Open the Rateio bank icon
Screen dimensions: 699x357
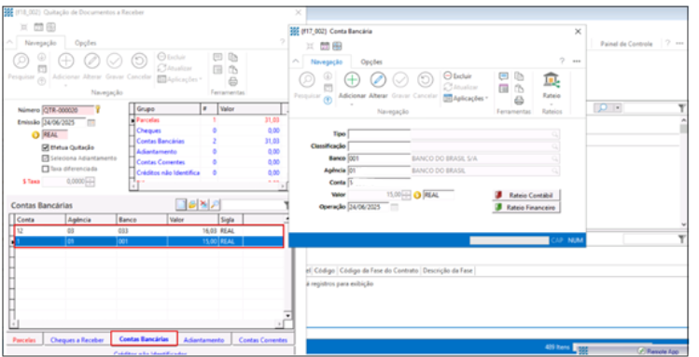552,80
